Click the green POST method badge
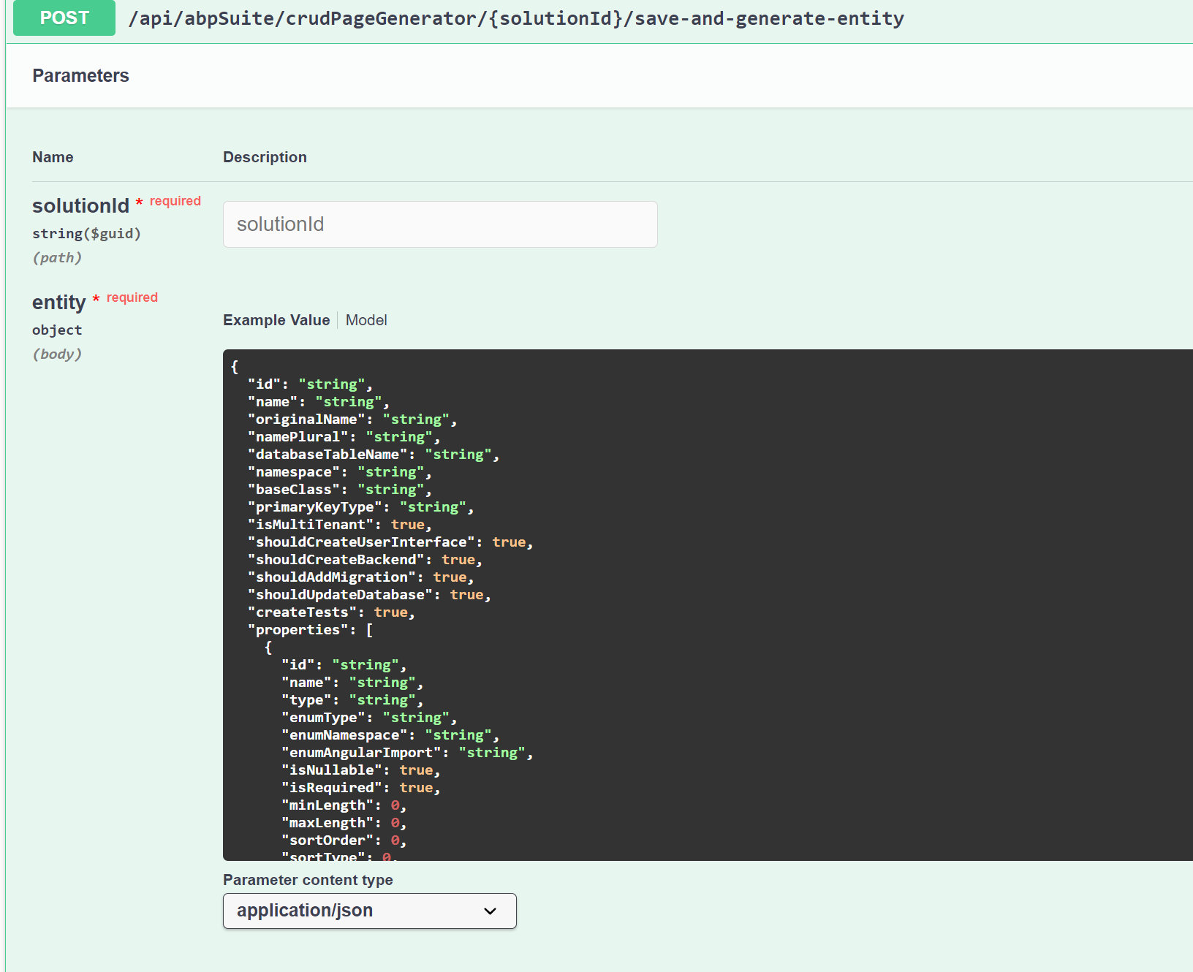Image resolution: width=1193 pixels, height=972 pixels. coord(64,18)
